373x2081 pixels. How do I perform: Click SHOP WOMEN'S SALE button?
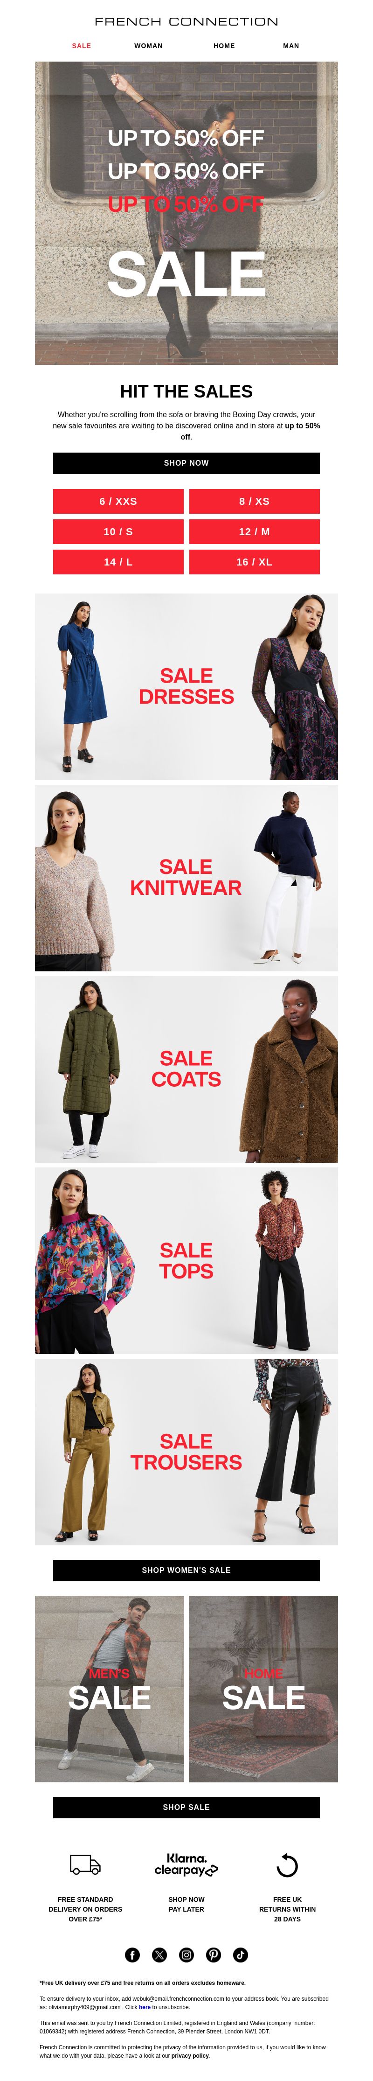(186, 1570)
